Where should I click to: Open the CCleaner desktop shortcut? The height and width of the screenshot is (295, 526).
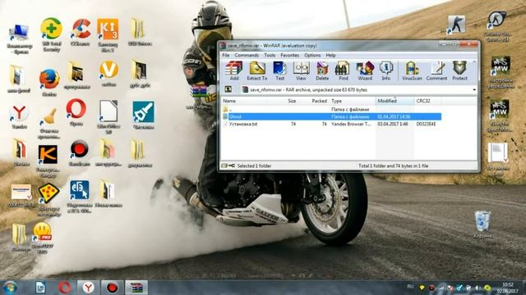[x=81, y=33]
